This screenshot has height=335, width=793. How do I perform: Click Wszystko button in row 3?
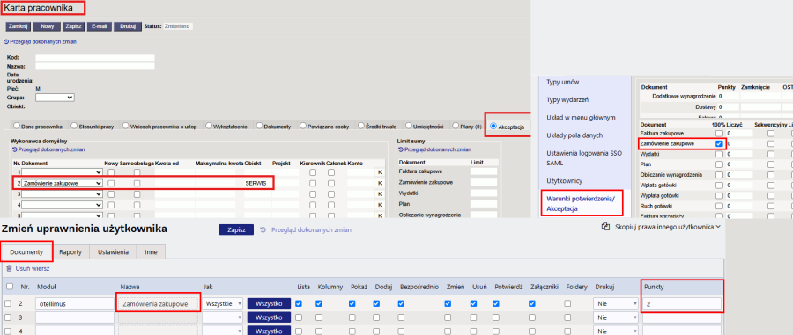[x=269, y=317]
